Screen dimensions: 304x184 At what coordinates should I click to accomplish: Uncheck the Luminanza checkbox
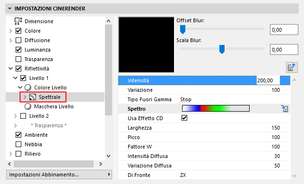(x=18, y=50)
